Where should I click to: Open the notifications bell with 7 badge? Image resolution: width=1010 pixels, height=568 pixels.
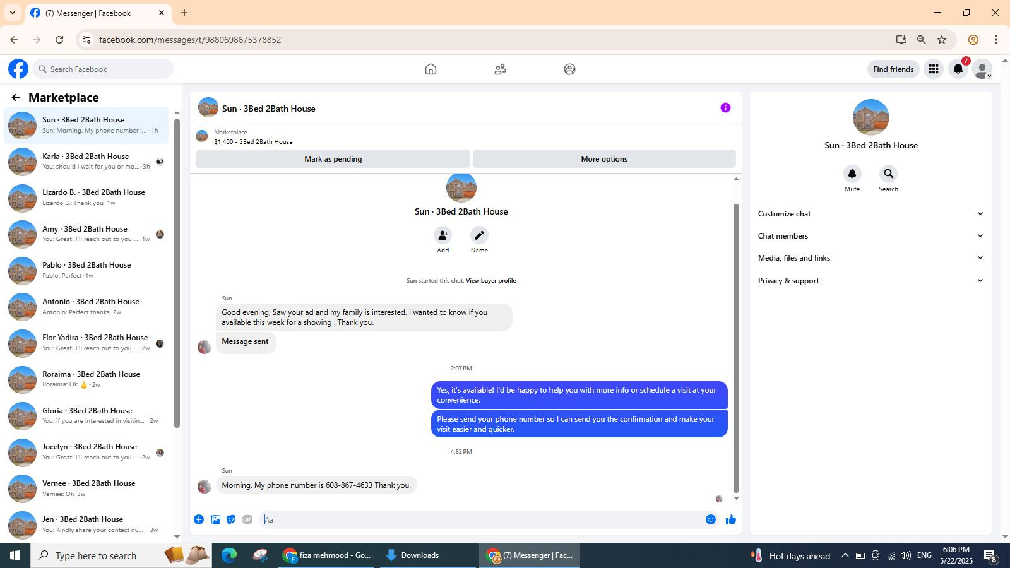point(958,69)
